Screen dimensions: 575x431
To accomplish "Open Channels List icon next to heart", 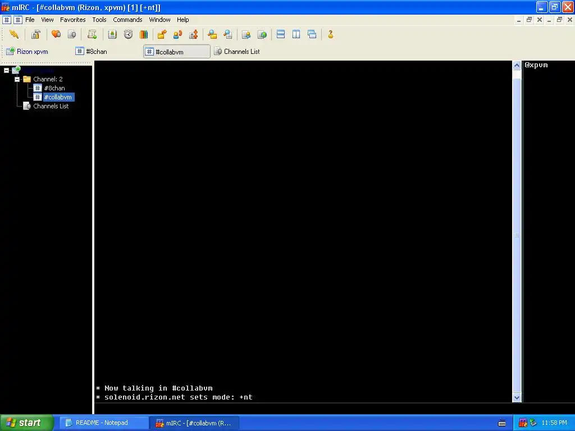I will [x=72, y=34].
